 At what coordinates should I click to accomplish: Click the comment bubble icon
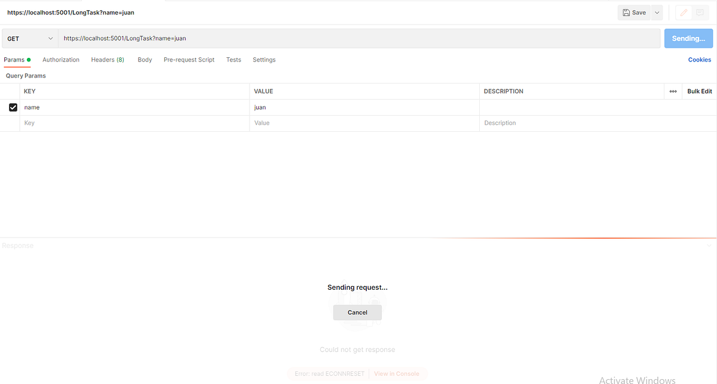pos(700,12)
